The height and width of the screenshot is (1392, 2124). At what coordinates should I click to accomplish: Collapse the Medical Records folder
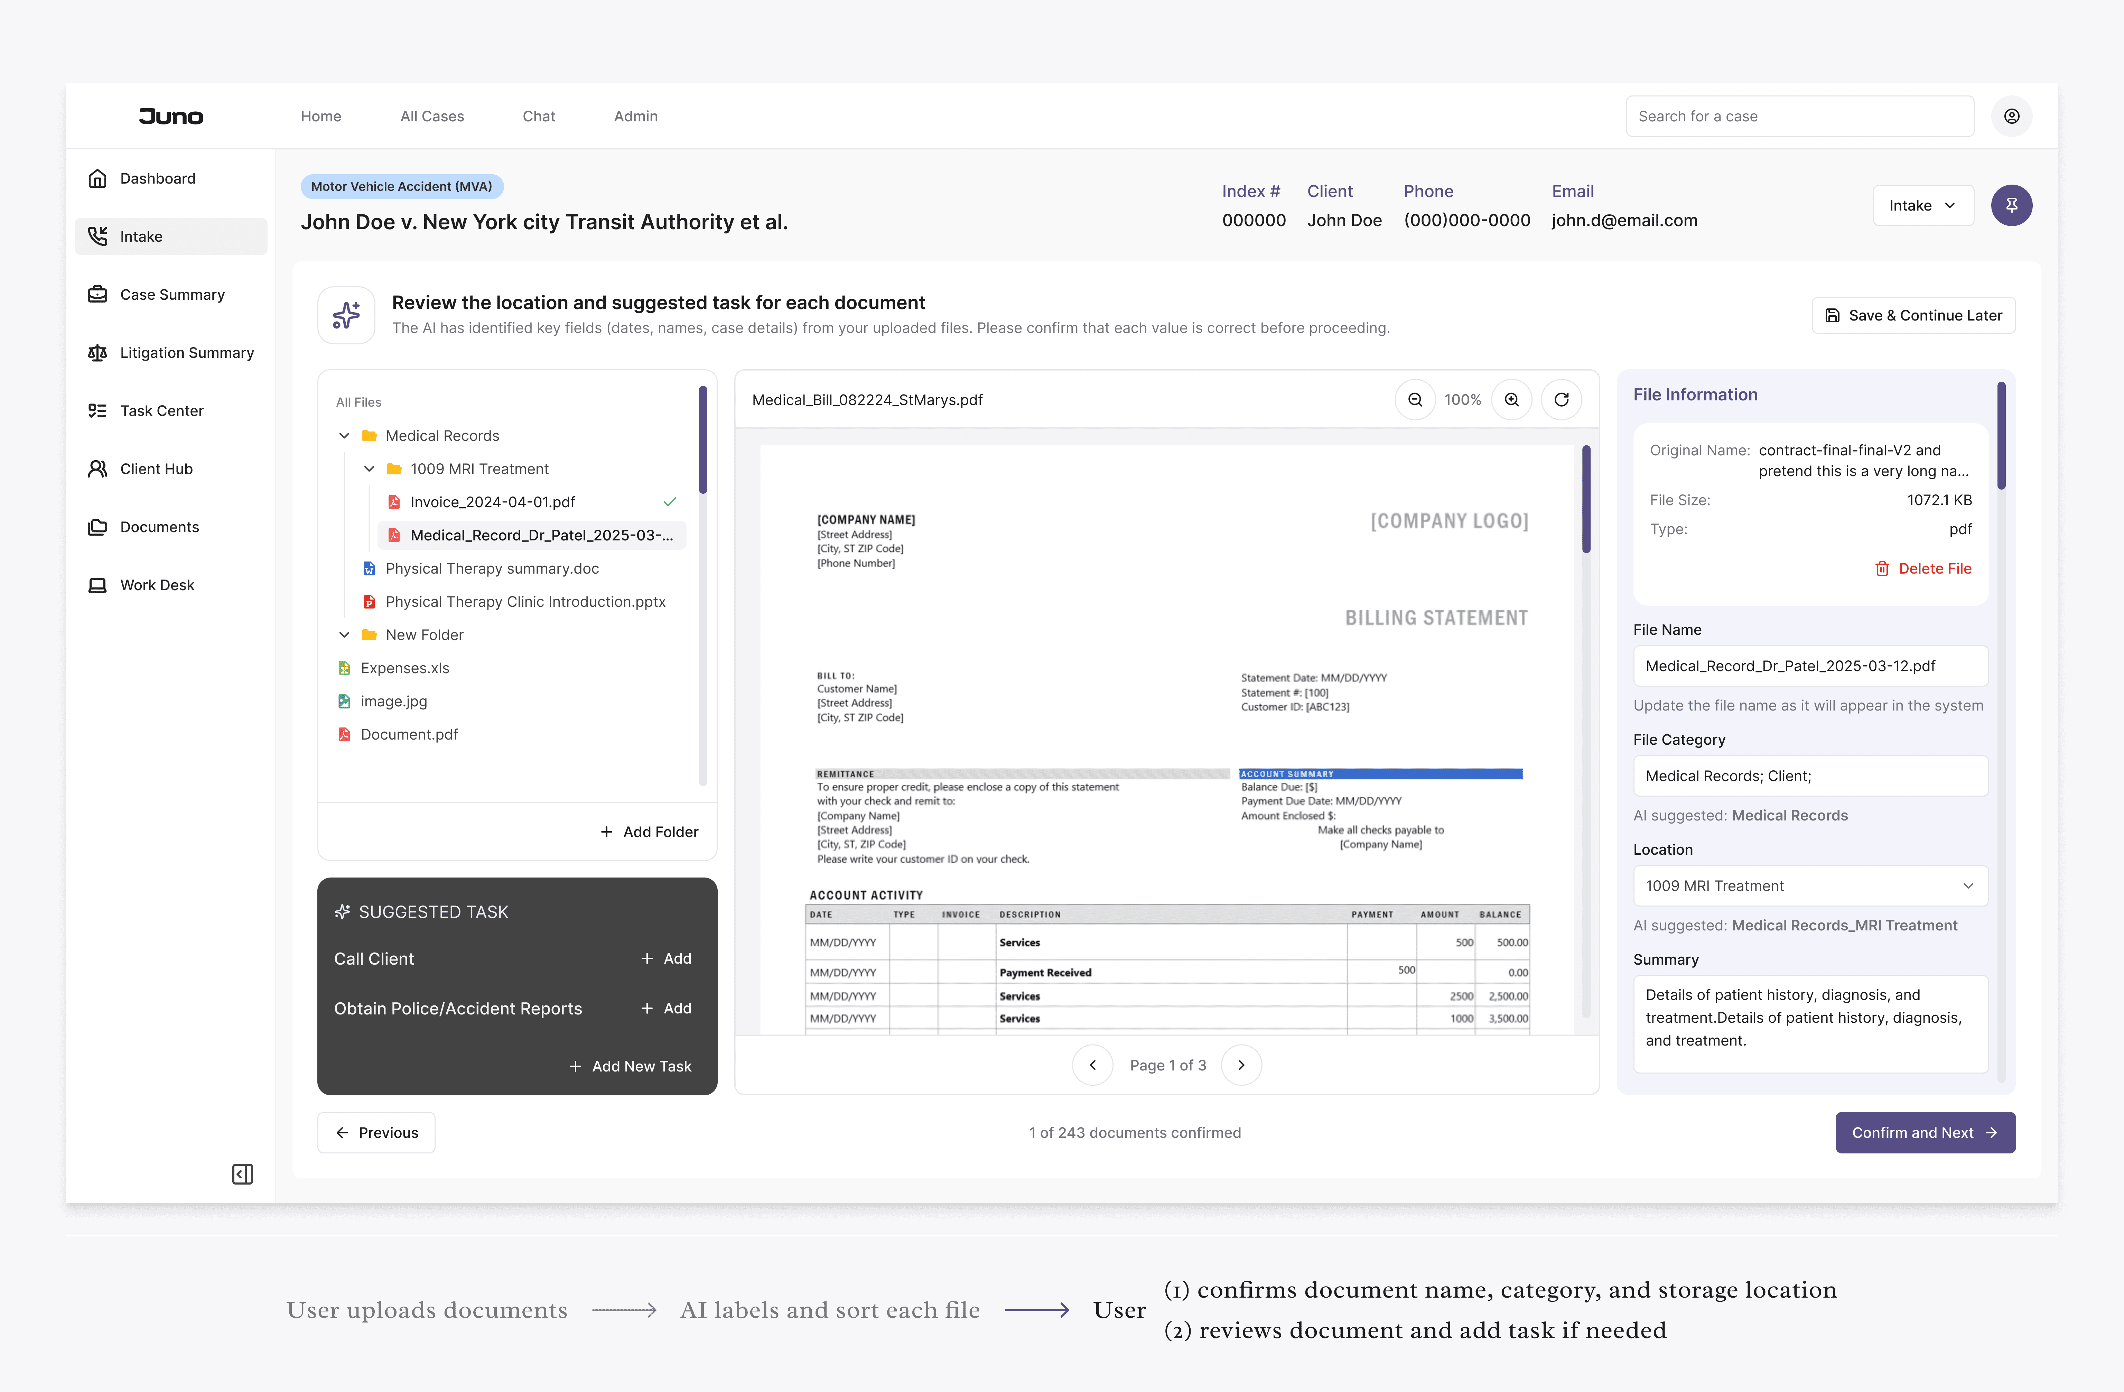pyautogui.click(x=344, y=435)
